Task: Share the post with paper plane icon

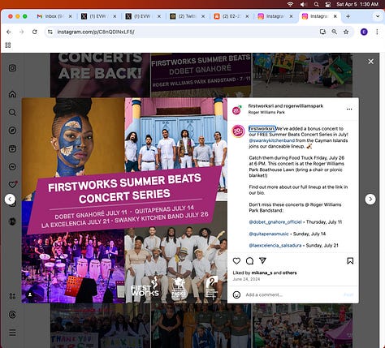Action: coord(262,260)
